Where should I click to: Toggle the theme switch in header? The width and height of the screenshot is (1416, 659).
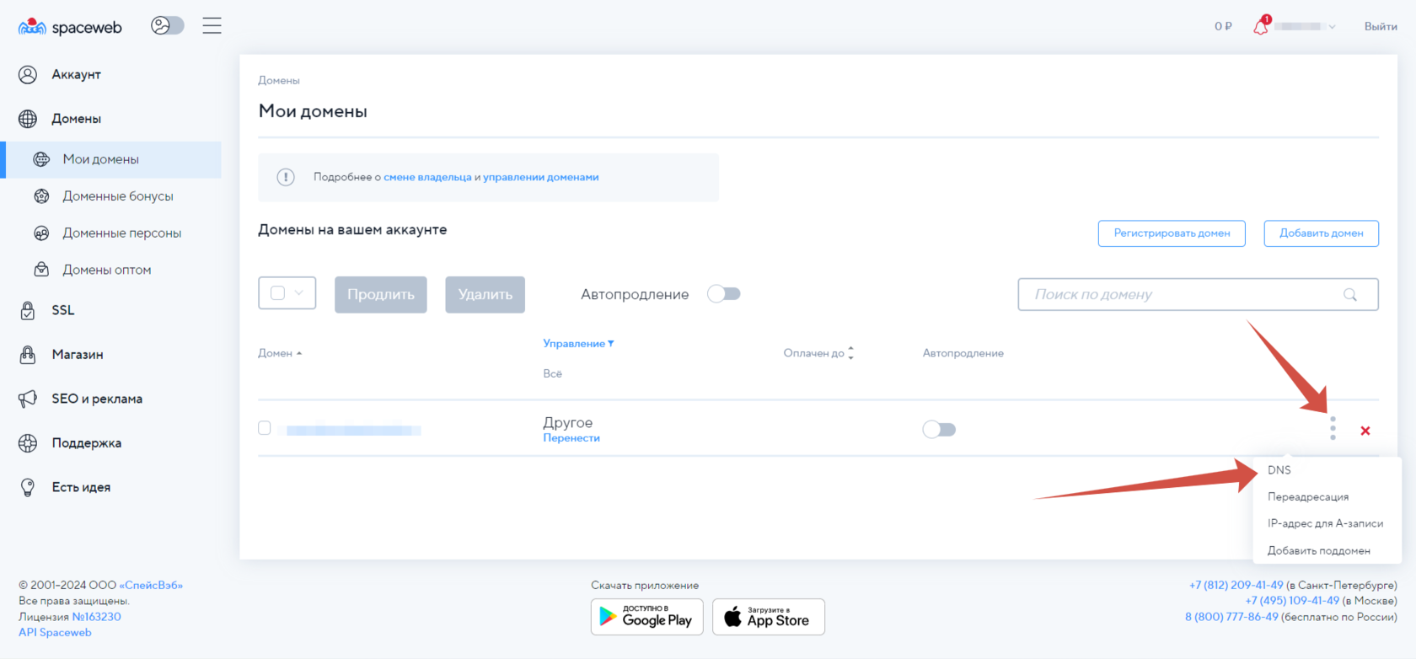(x=167, y=25)
